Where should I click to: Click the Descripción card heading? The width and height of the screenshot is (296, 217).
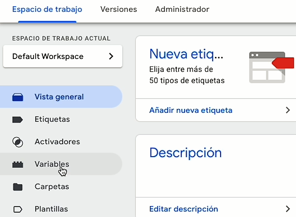click(x=185, y=153)
